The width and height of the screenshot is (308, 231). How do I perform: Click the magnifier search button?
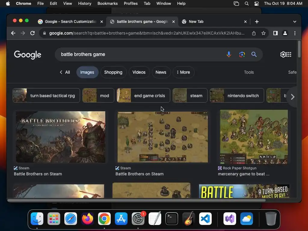pyautogui.click(x=254, y=54)
